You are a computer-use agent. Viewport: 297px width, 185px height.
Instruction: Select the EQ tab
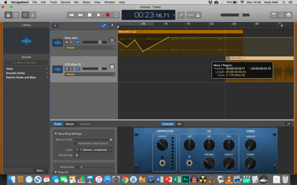pyautogui.click(x=180, y=124)
